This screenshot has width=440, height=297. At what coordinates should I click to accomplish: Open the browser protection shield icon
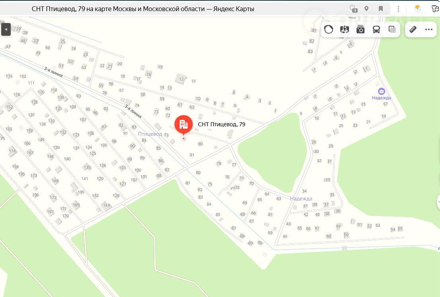tap(354, 9)
